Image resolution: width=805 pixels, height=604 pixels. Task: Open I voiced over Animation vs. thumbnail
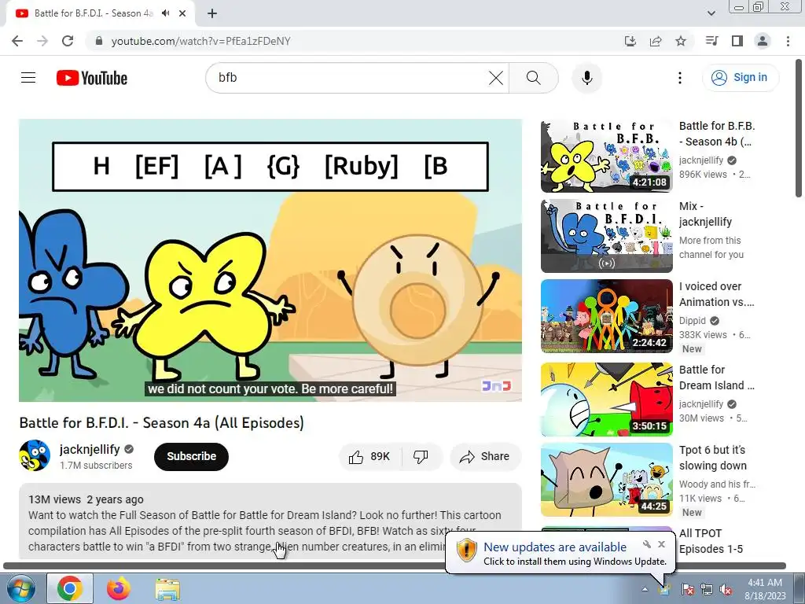click(606, 316)
